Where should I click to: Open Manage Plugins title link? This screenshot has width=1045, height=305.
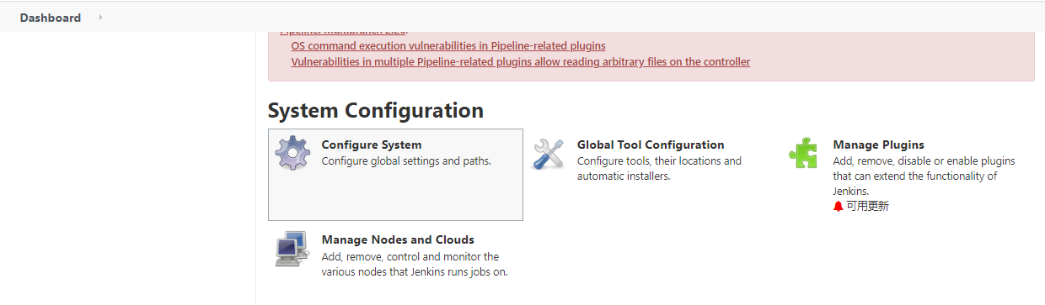879,145
